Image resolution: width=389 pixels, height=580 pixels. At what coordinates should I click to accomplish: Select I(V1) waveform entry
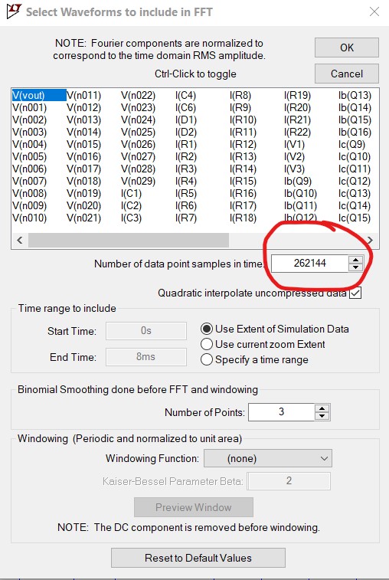tap(294, 144)
